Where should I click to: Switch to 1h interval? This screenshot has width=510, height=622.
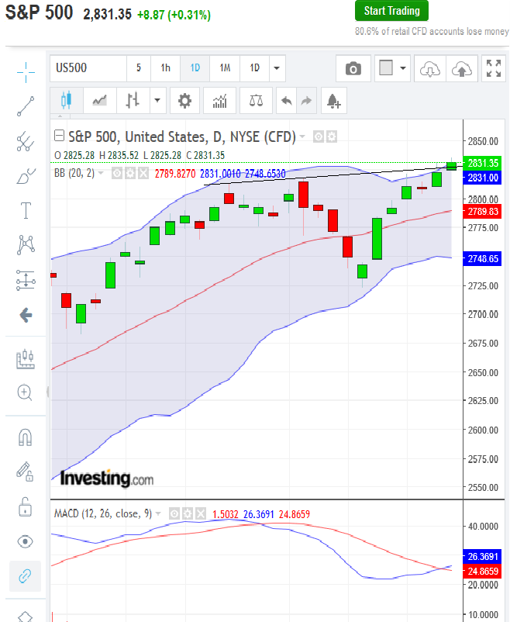[165, 68]
